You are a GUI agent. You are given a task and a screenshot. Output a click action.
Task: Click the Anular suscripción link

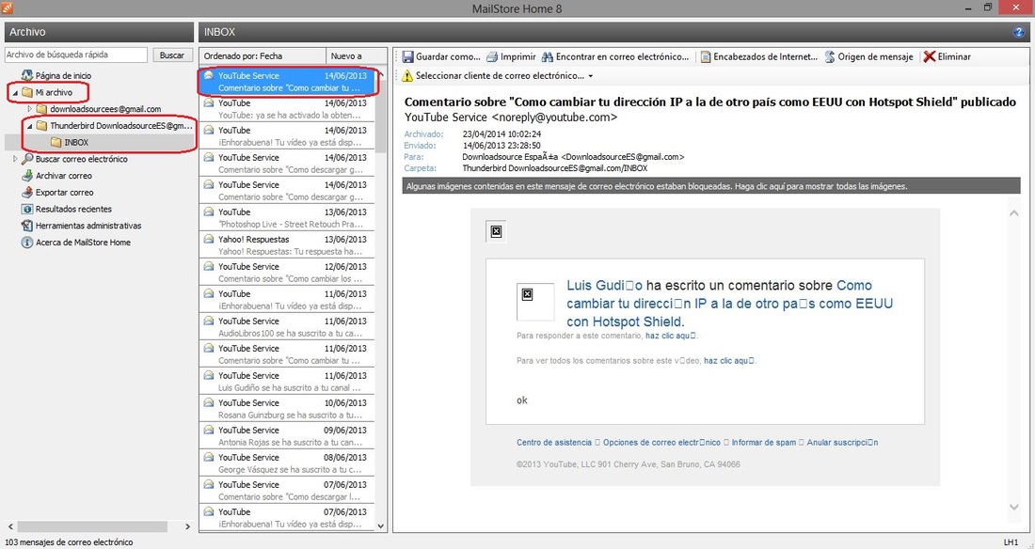pos(842,442)
